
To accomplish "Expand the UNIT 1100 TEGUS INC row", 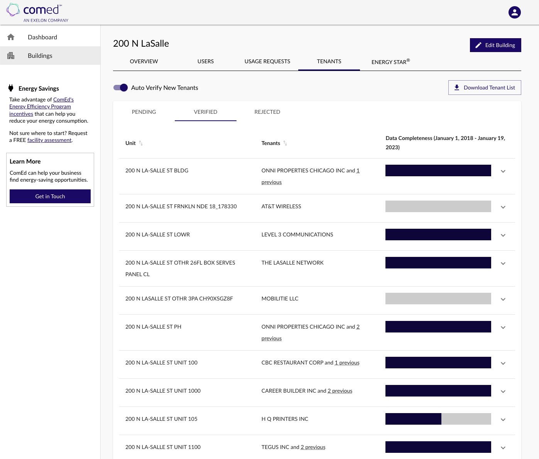I will point(503,448).
